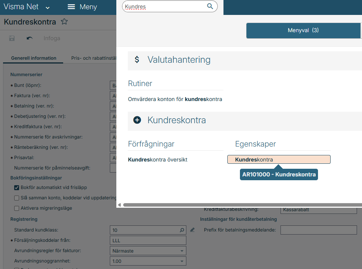Image resolution: width=362 pixels, height=269 pixels.
Task: Click the pencil edit icon beside Standard kundklass
Action: tap(192, 230)
